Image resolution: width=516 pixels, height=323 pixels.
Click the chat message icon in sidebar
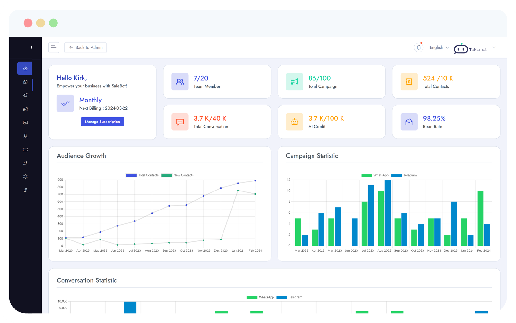click(25, 122)
